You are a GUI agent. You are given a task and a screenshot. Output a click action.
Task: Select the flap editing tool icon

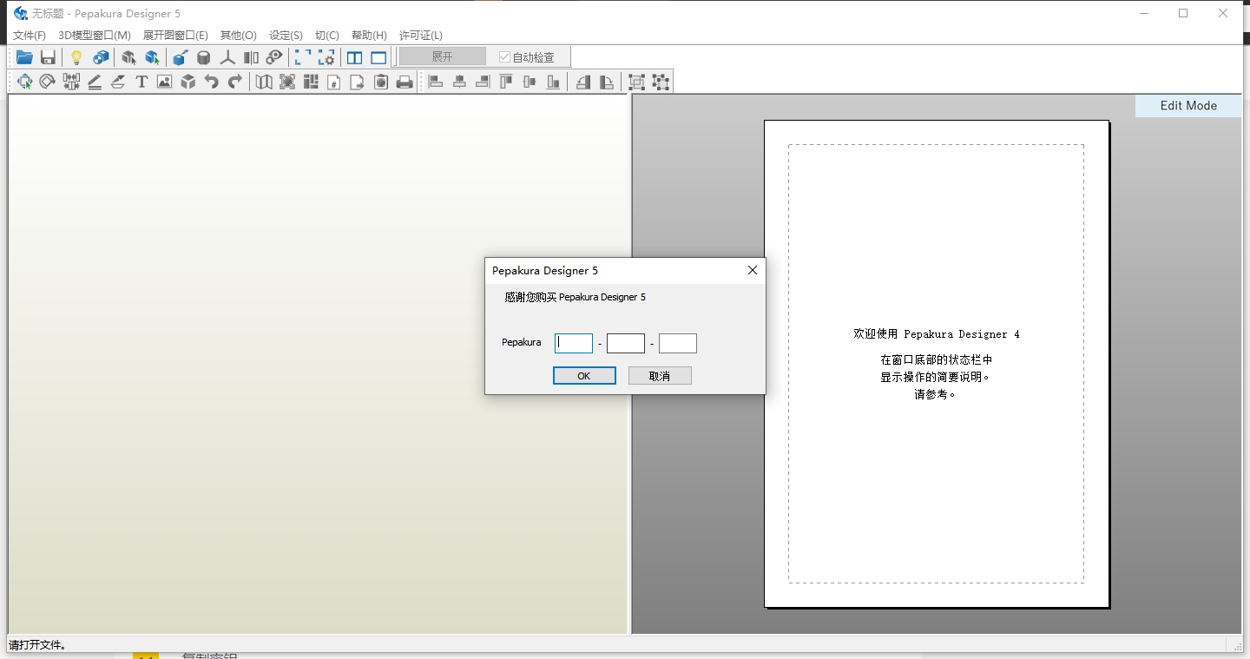coord(118,82)
